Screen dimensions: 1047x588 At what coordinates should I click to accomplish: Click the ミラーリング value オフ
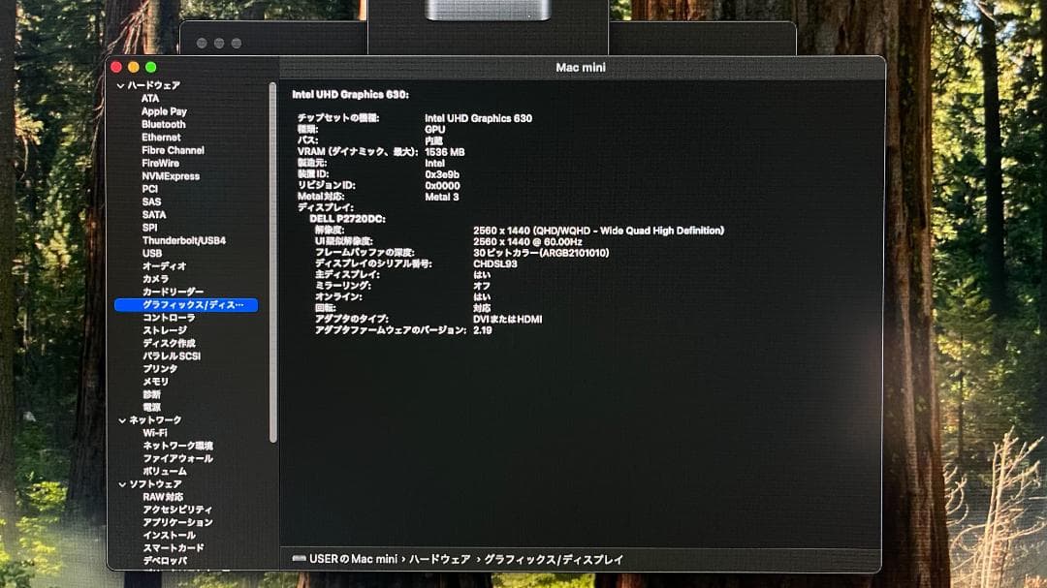point(482,287)
